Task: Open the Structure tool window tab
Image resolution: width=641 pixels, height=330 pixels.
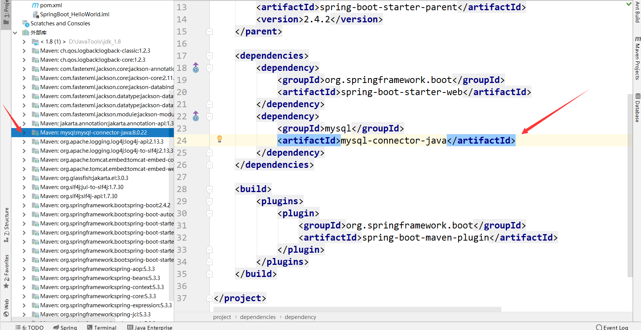Action: pos(6,225)
